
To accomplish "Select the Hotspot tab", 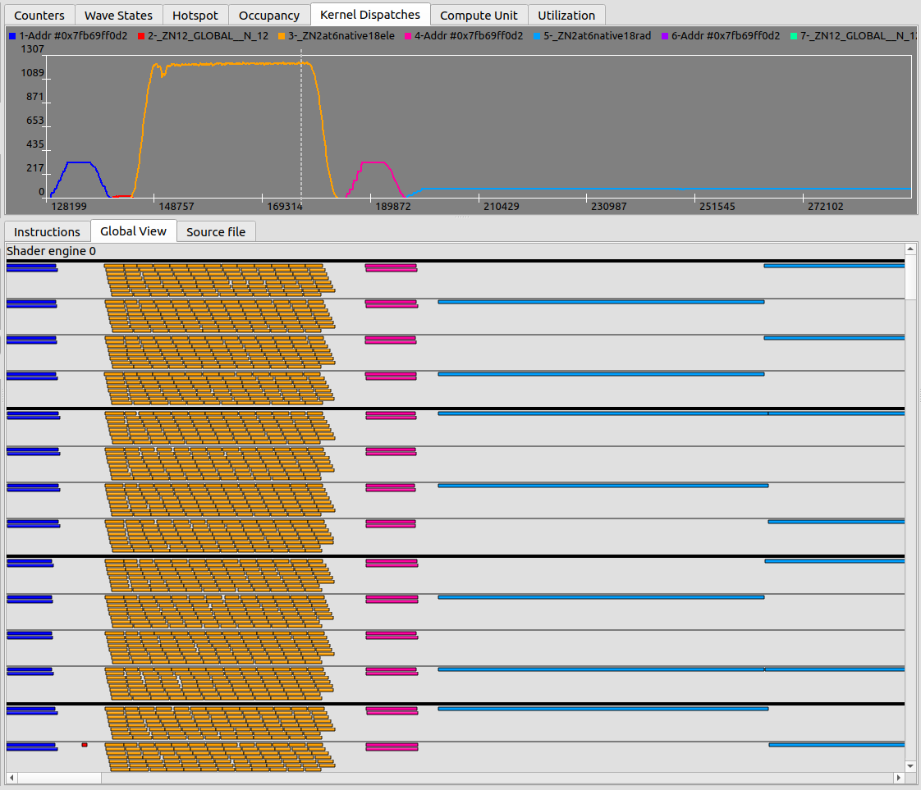I will tap(195, 15).
